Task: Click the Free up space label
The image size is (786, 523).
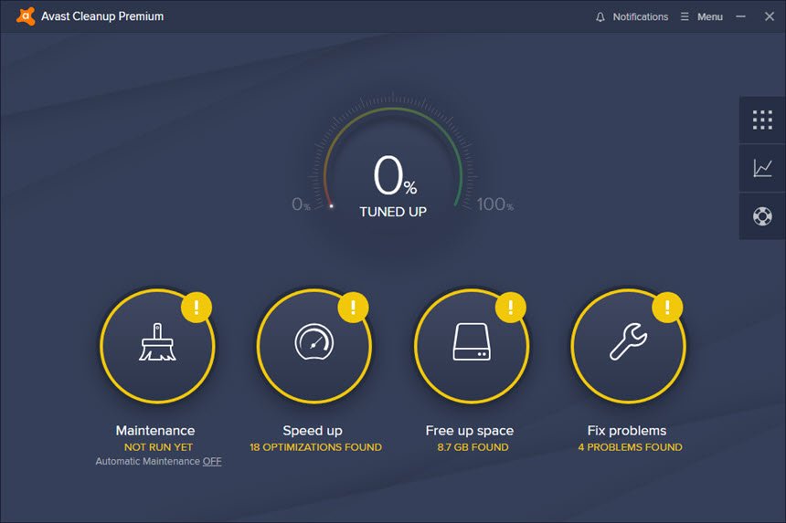Action: pos(470,431)
